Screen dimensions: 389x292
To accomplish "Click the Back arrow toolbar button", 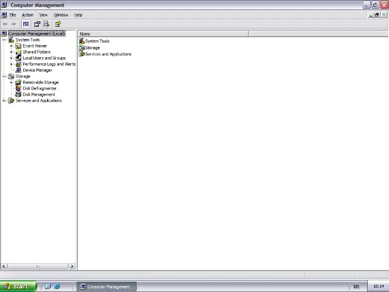I will [x=5, y=24].
